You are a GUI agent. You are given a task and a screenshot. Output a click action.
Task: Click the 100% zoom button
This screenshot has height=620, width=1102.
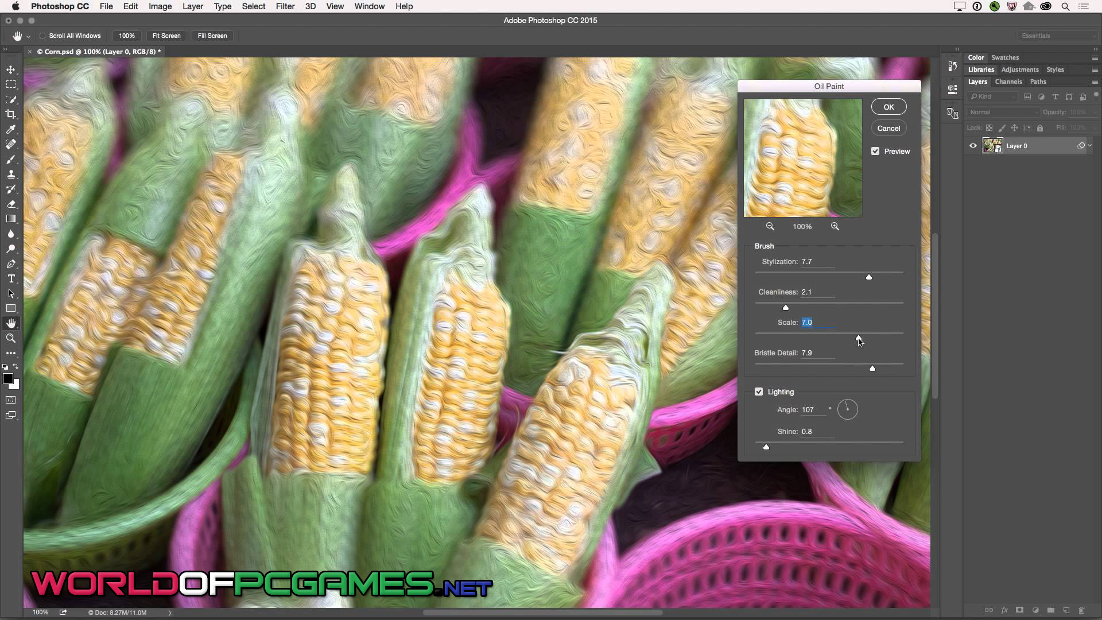(127, 36)
